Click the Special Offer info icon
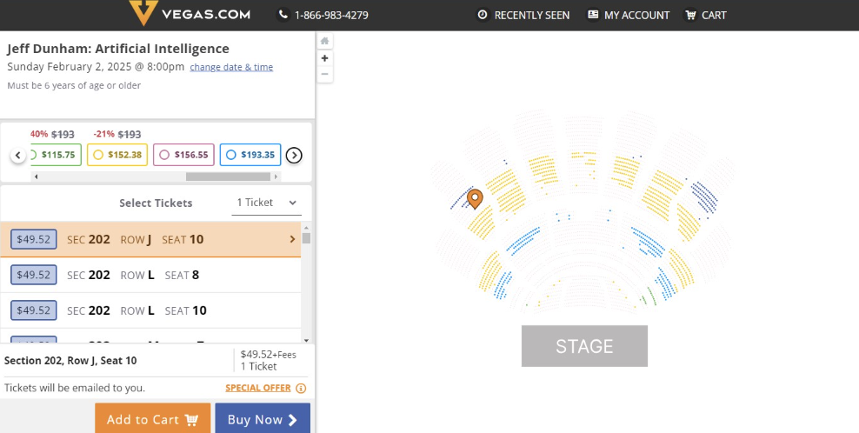859x433 pixels. (301, 388)
